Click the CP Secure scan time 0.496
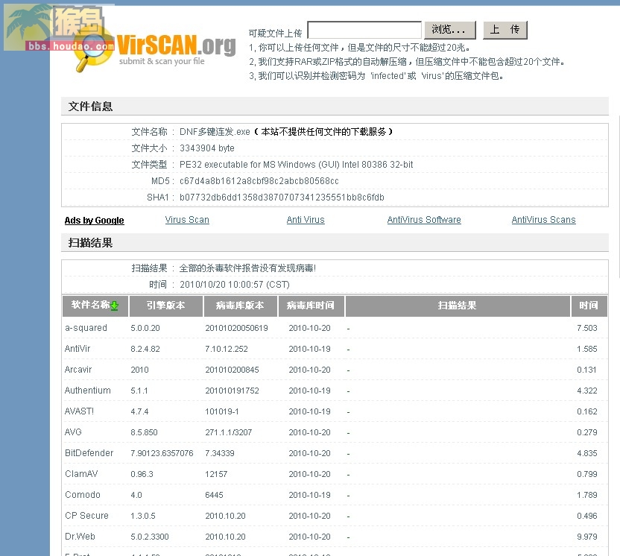Image resolution: width=620 pixels, height=556 pixels. click(x=587, y=516)
